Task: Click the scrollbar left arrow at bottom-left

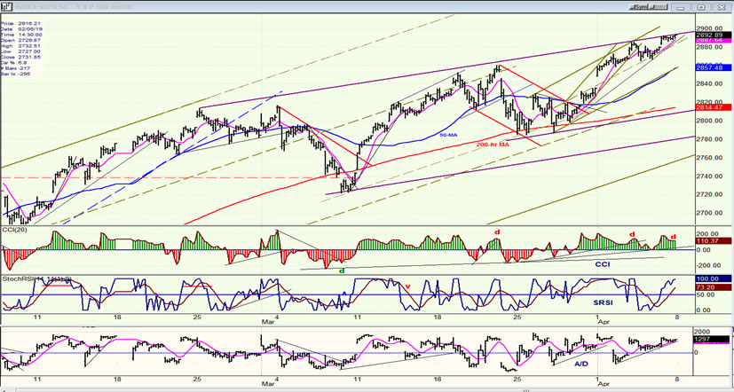Action: [x=4, y=389]
